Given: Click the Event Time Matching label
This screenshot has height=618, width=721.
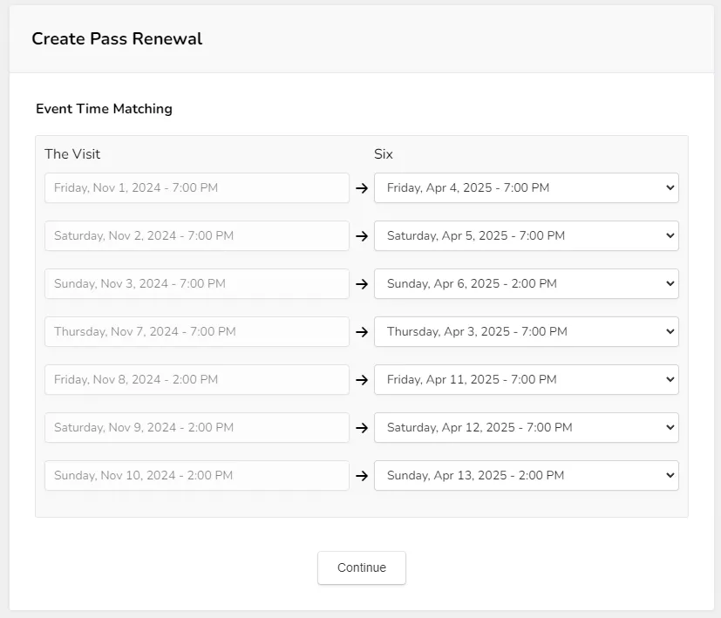Looking at the screenshot, I should click(x=104, y=109).
